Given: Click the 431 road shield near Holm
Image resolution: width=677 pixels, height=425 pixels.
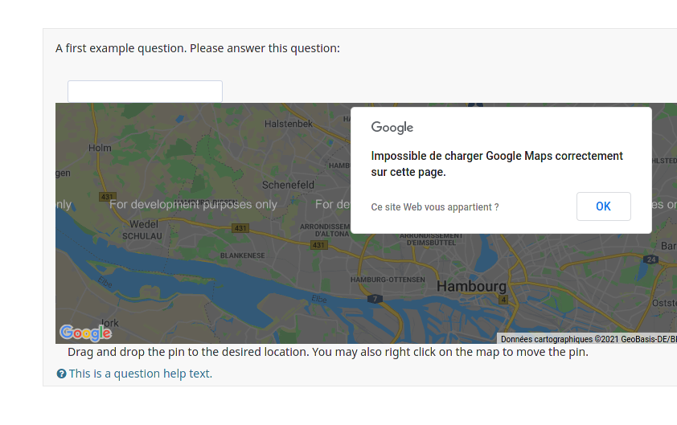Looking at the screenshot, I should (x=107, y=196).
